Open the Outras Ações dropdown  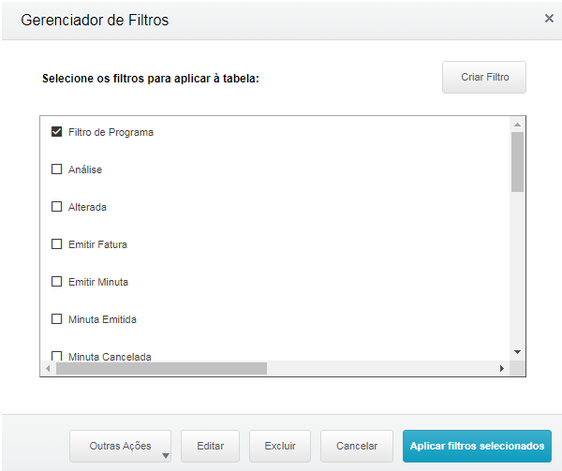(120, 446)
